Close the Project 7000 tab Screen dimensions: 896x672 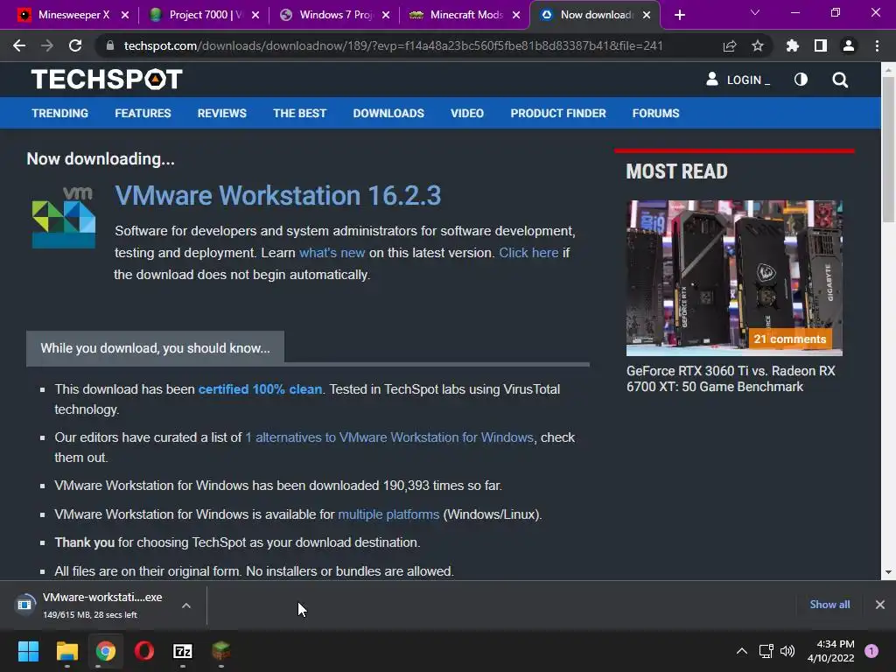[x=255, y=15]
